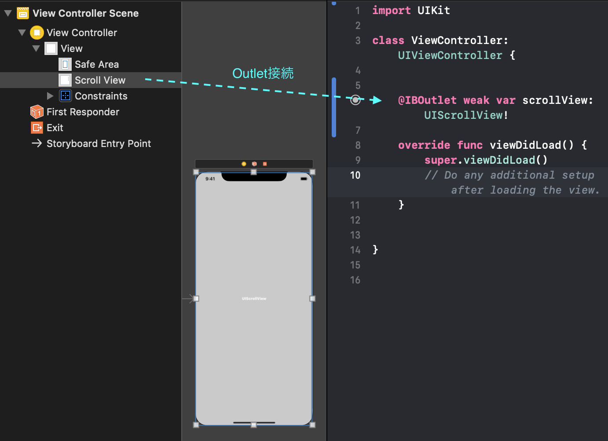Click the Scroll View icon in the outline
The image size is (608, 441).
(x=65, y=80)
